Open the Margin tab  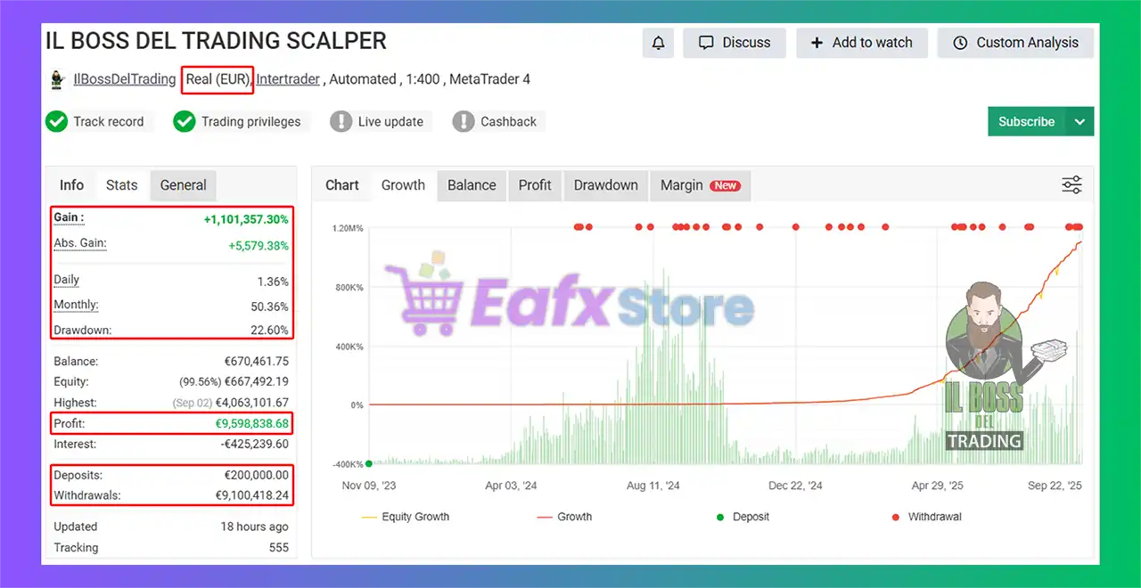(x=700, y=185)
